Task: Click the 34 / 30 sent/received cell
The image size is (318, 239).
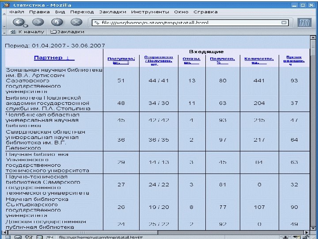Action: click(159, 103)
